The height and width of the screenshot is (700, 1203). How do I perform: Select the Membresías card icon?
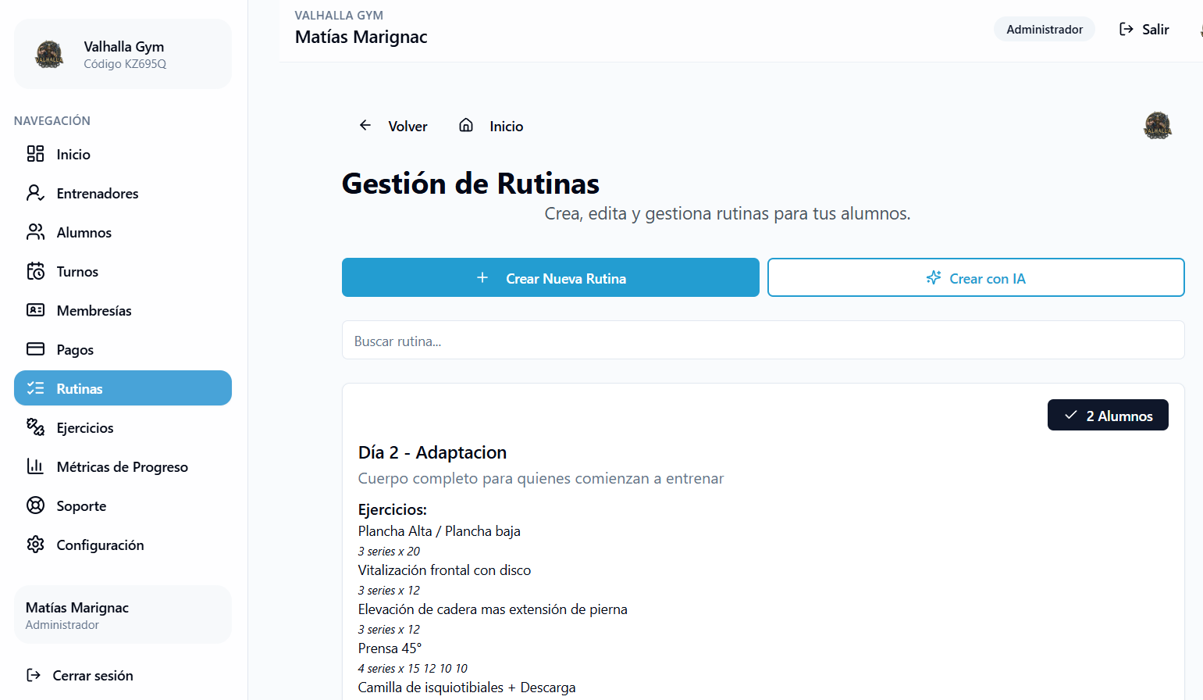coord(35,310)
